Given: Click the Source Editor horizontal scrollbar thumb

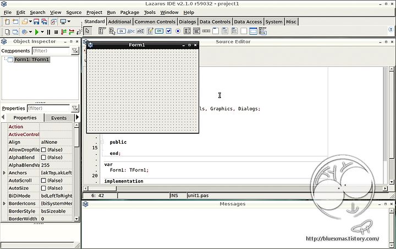Looking at the screenshot, I should 102,188.
